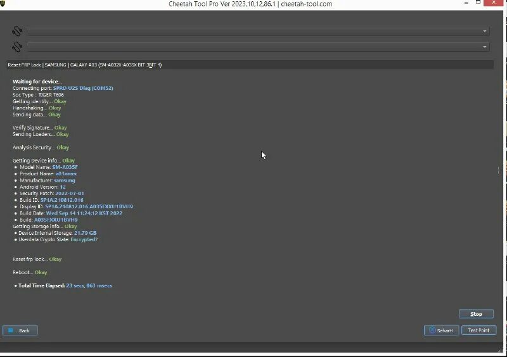The width and height of the screenshot is (507, 357).
Task: Click the product name value 'a03nnxx'
Action: tap(67, 173)
